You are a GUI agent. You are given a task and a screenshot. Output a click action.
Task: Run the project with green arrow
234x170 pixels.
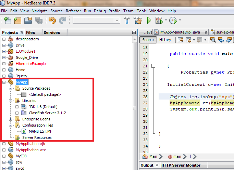(149, 21)
